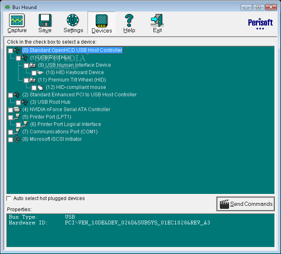281x254 pixels.
Task: Check box for (7) Communications Port (COM1)
Action: pyautogui.click(x=10, y=132)
